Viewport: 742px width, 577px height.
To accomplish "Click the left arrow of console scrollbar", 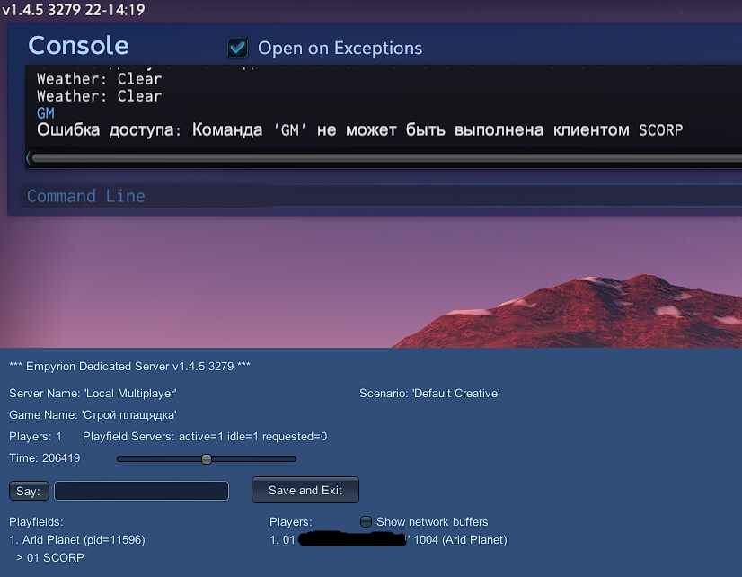I will point(28,158).
